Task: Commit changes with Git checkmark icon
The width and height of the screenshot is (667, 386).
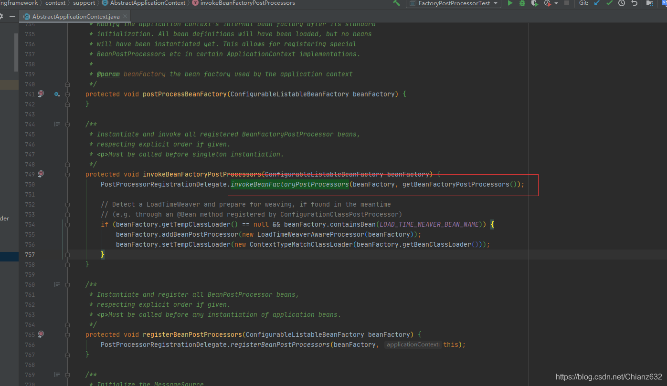Action: pyautogui.click(x=609, y=3)
